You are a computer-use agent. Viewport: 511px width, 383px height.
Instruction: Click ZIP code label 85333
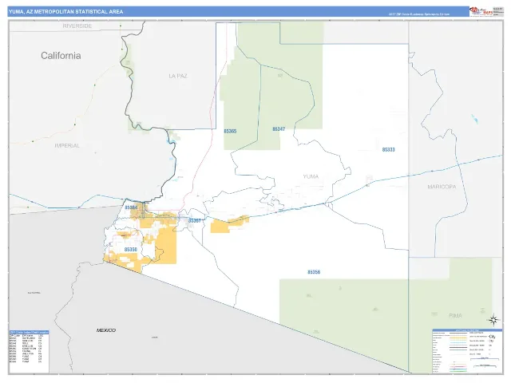pos(389,150)
